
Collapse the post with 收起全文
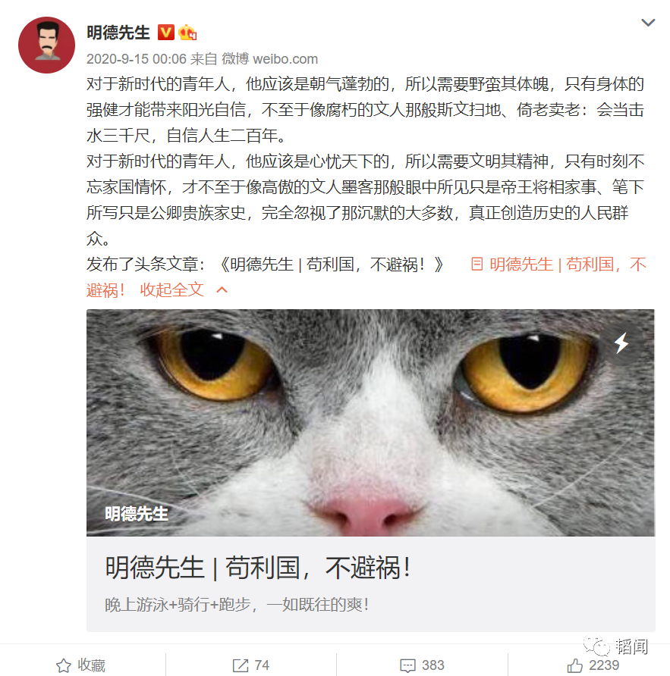(x=171, y=289)
